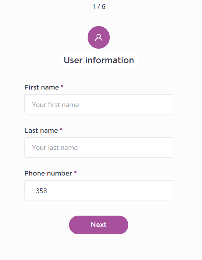The image size is (202, 260).
Task: Click the "Last name" field label
Action: [x=41, y=130]
